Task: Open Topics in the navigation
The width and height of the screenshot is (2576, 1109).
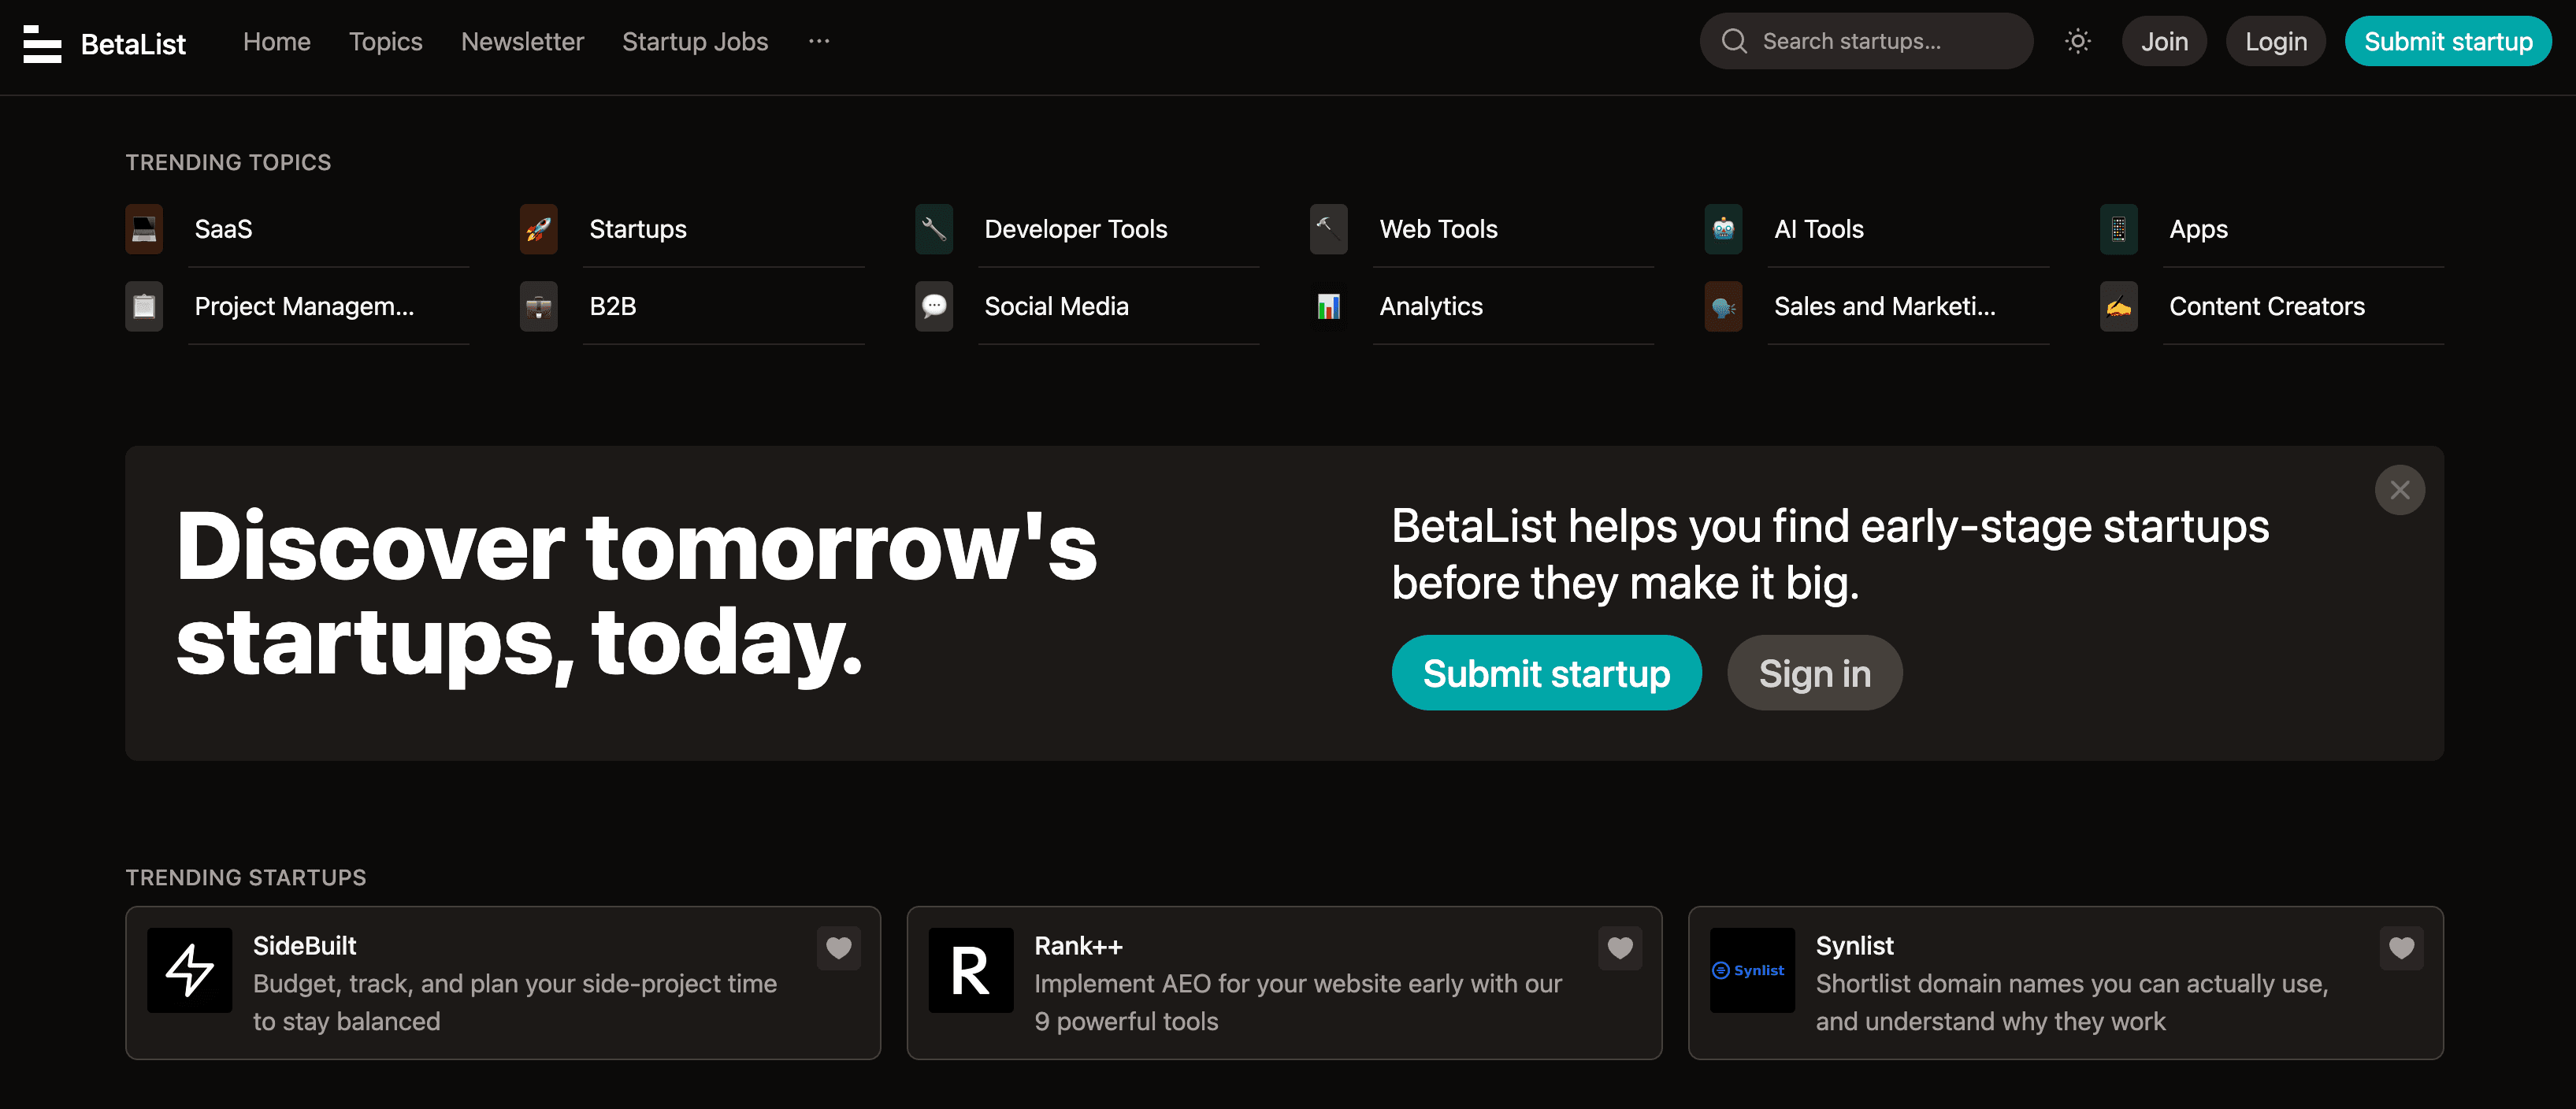Action: [386, 41]
